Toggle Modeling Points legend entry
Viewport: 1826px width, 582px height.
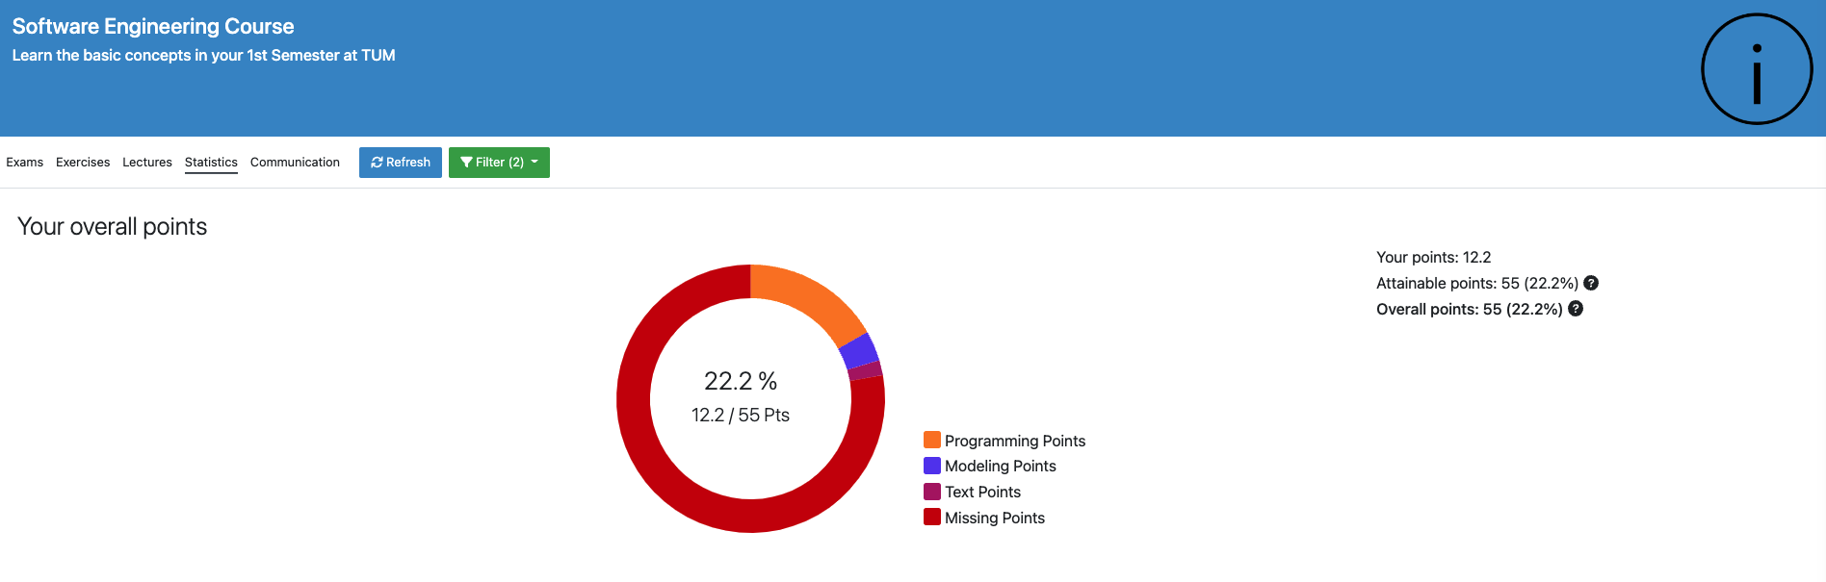tap(1000, 466)
